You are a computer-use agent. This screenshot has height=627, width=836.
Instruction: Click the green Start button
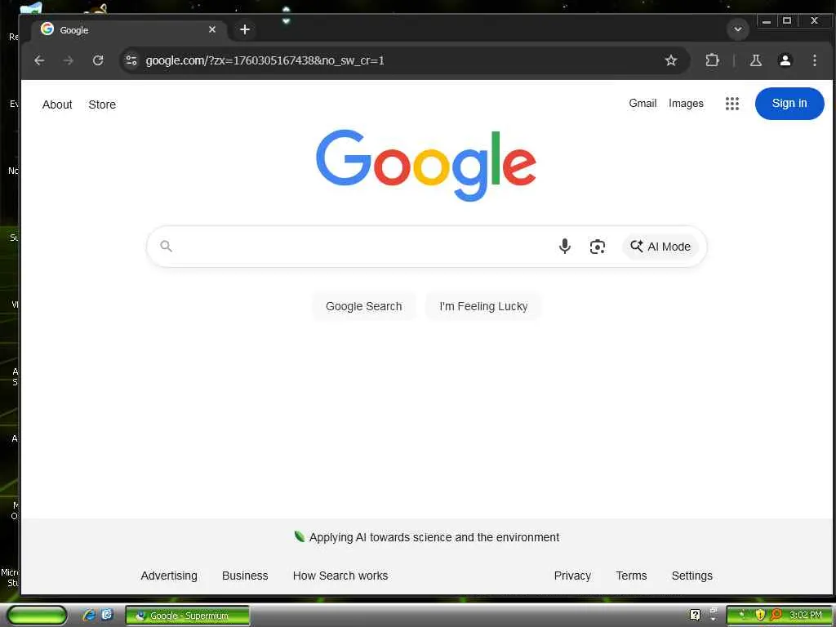pyautogui.click(x=37, y=616)
